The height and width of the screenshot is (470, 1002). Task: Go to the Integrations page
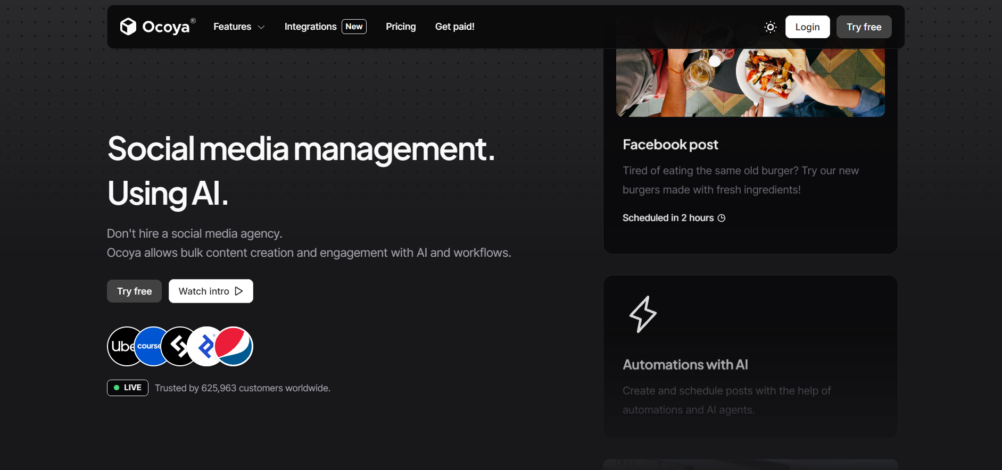click(x=310, y=27)
